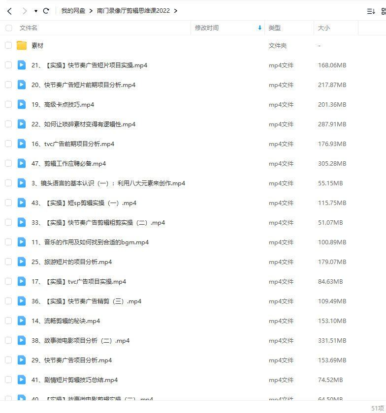The width and height of the screenshot is (386, 413).
Task: Go to 我的网盘 breadcrumb
Action: click(73, 11)
